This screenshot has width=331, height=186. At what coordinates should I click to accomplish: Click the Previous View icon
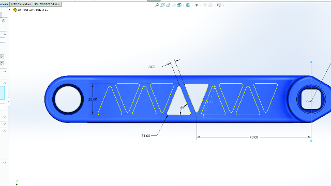tap(168, 5)
